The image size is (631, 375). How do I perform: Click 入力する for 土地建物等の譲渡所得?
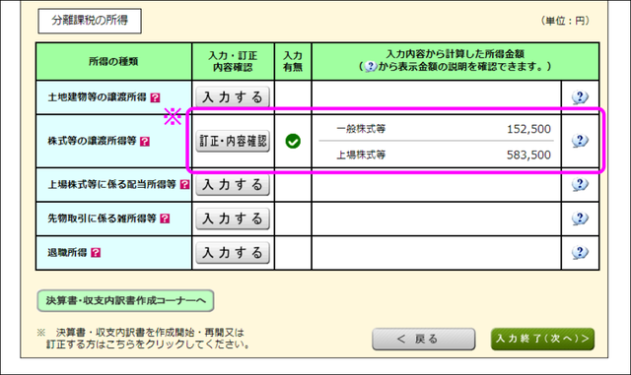tap(233, 97)
